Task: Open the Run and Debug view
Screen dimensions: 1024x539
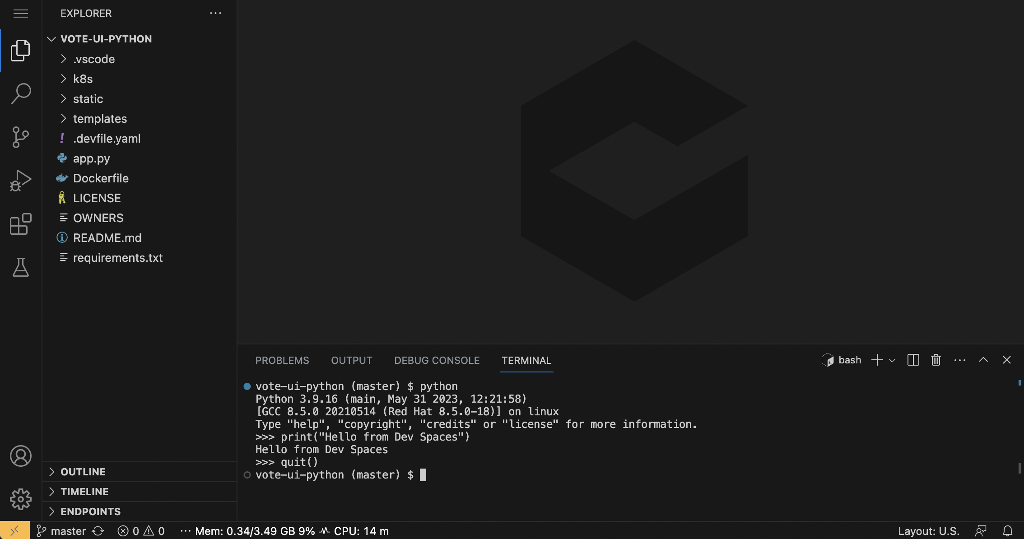Action: tap(20, 180)
